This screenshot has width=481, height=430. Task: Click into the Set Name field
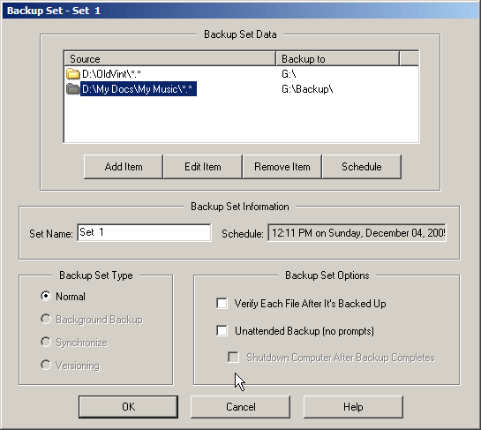pos(144,232)
